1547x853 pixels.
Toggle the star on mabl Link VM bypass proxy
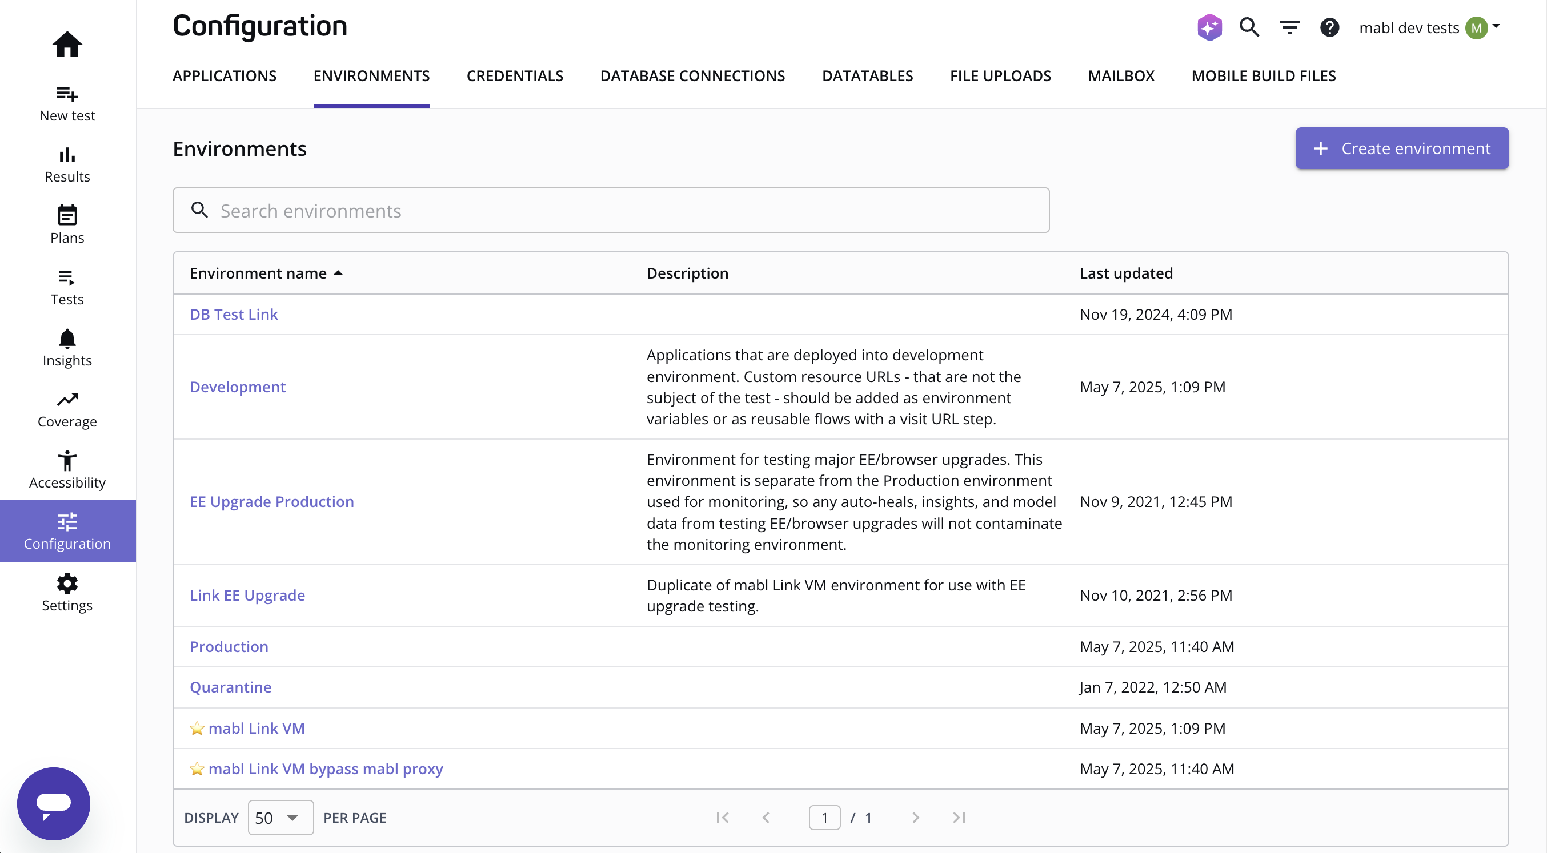tap(197, 768)
